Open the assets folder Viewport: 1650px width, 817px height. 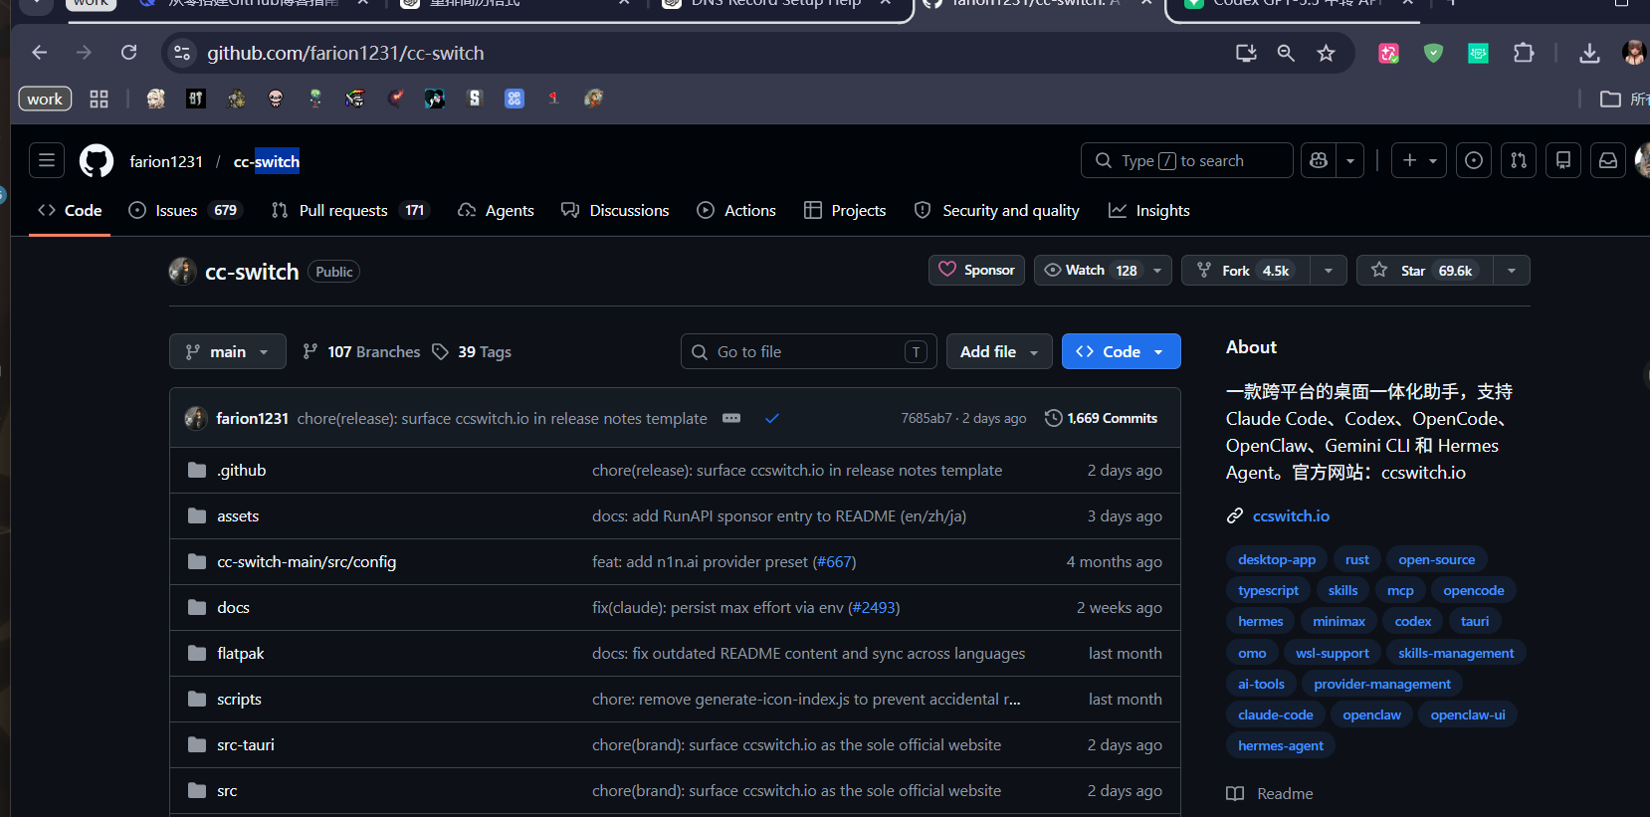point(238,515)
